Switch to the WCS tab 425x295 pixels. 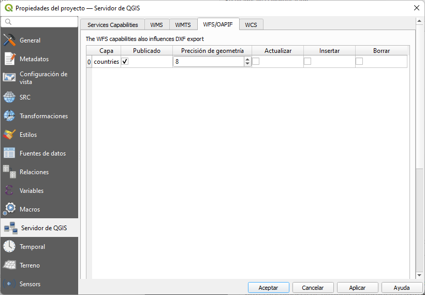click(251, 25)
